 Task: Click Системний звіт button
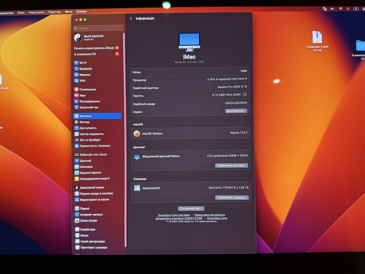[x=191, y=209]
